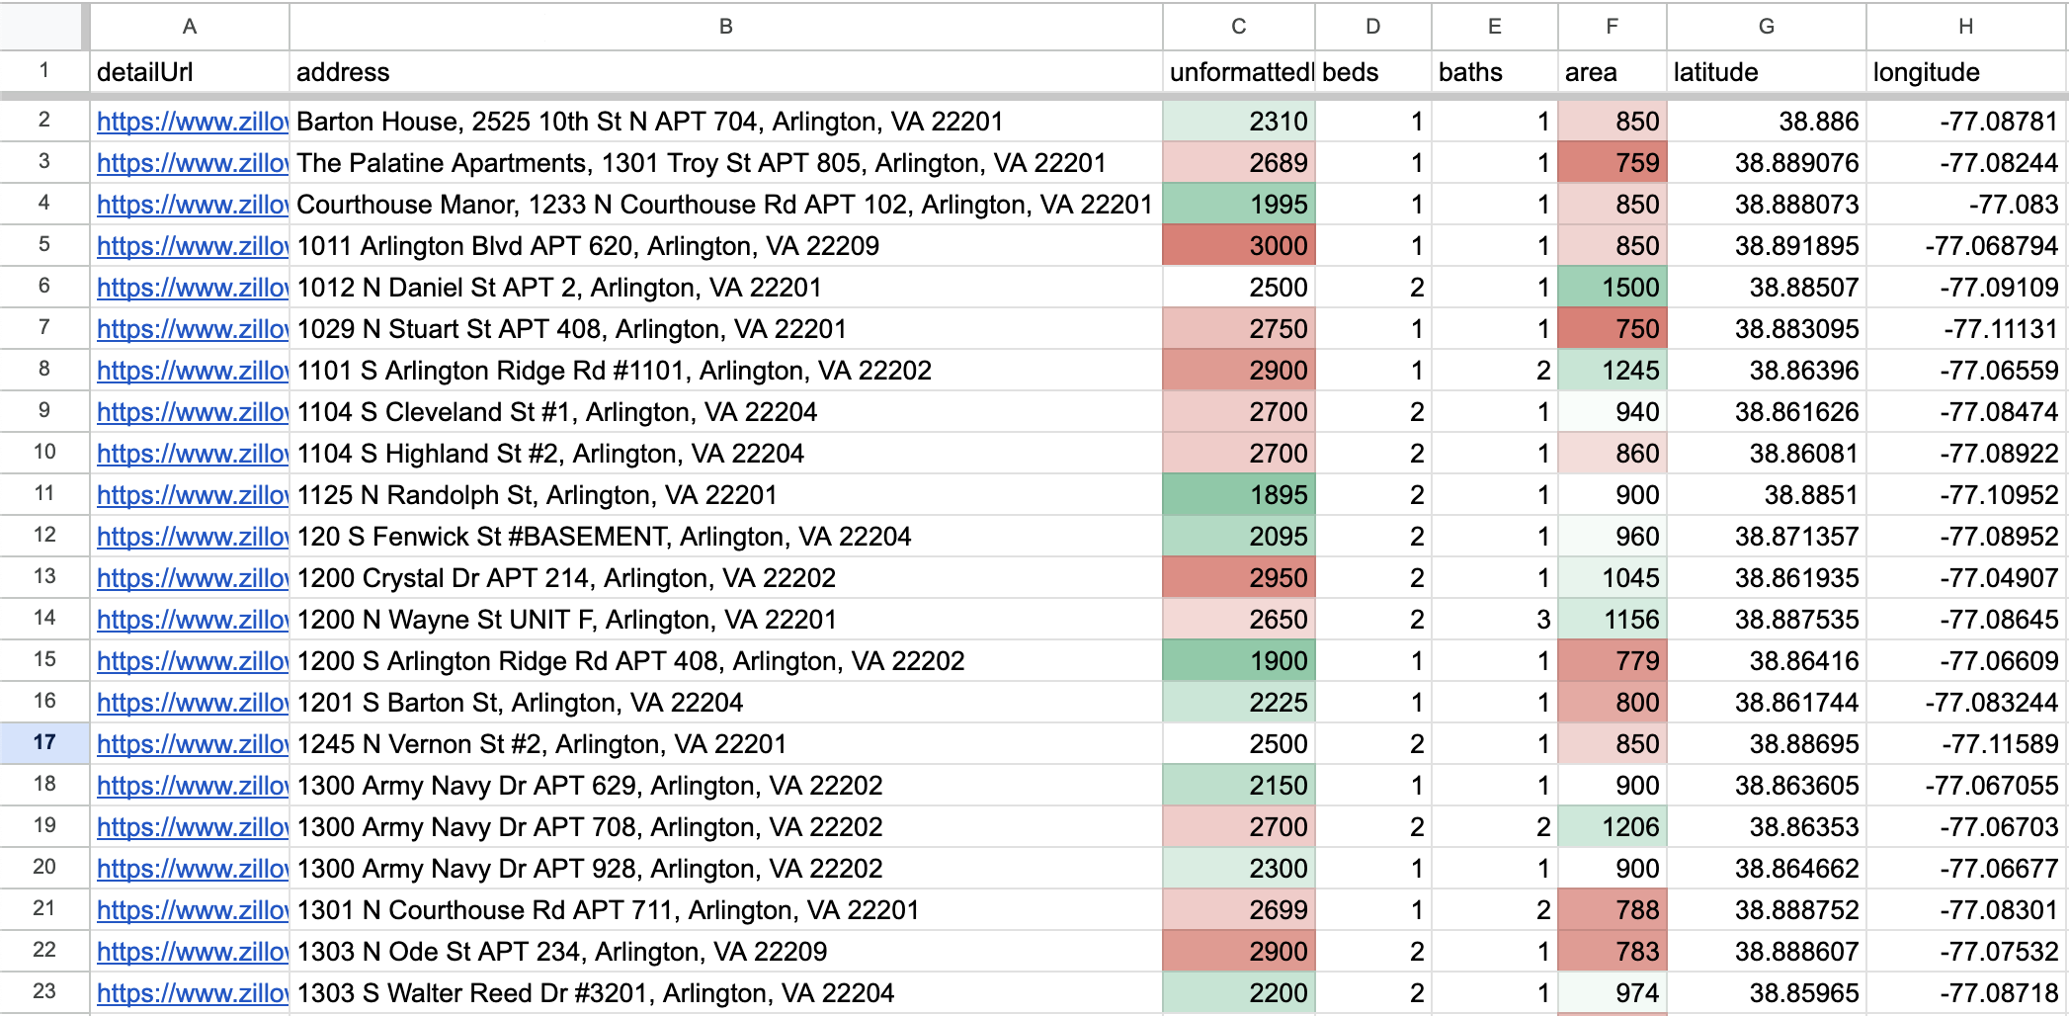Screen dimensions: 2069x1016
Task: Select the latitude cell 38.889076
Action: [x=1766, y=163]
